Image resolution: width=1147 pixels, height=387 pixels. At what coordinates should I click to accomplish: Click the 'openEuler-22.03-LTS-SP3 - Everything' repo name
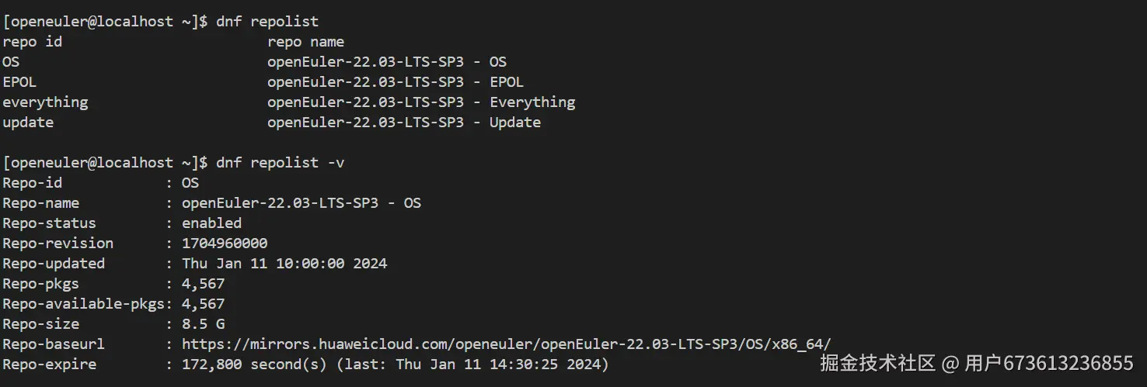pos(421,102)
